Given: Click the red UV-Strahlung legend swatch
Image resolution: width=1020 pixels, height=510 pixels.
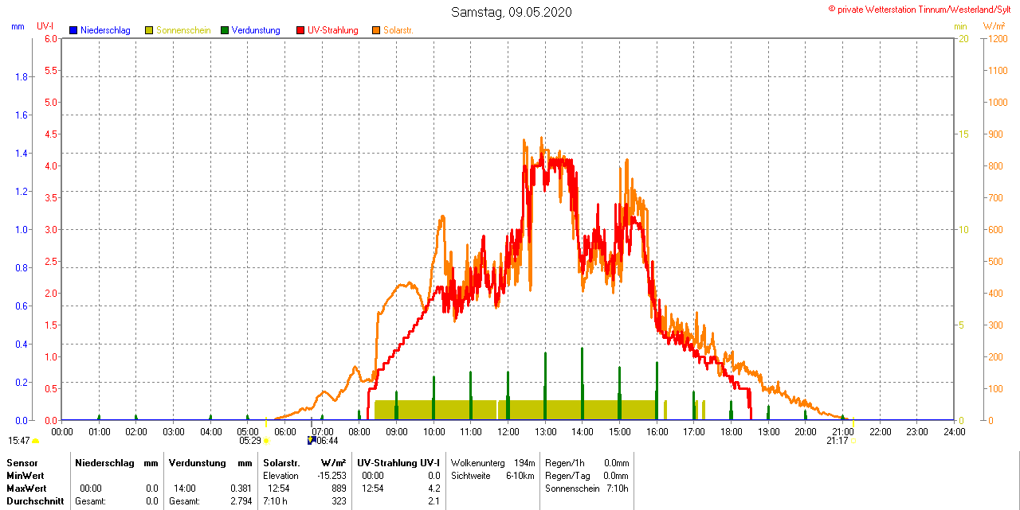Looking at the screenshot, I should click(300, 30).
